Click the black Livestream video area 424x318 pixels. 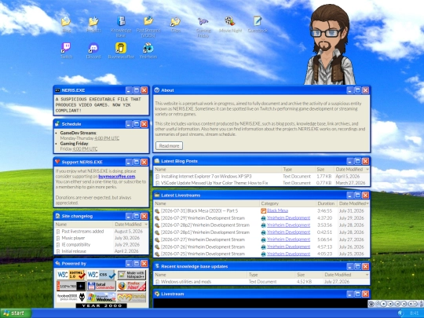[x=261, y=303]
